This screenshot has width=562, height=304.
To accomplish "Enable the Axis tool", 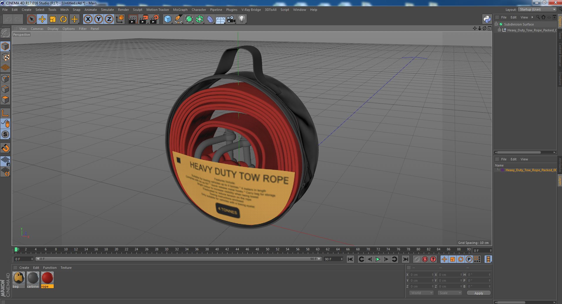I will (5, 113).
